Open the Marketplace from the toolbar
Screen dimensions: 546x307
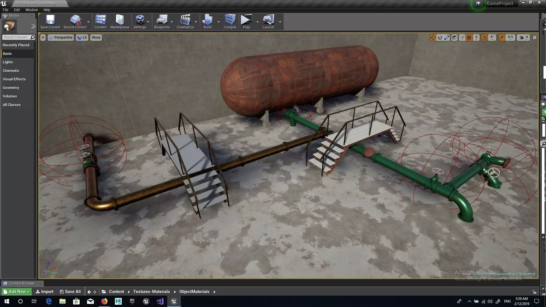(x=119, y=22)
